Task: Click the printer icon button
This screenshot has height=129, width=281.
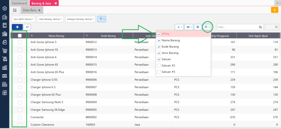Action: 198,27
